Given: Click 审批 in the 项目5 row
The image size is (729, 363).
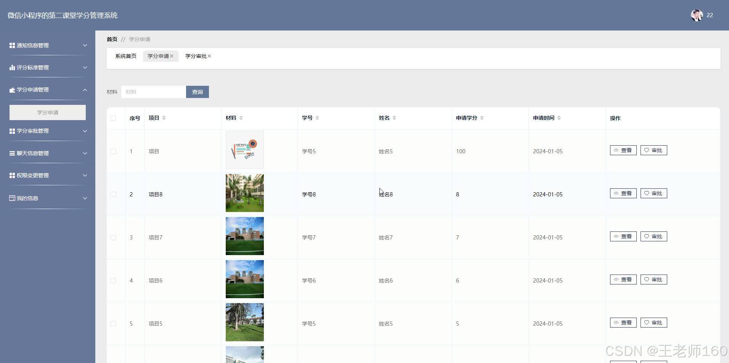Looking at the screenshot, I should (x=654, y=323).
